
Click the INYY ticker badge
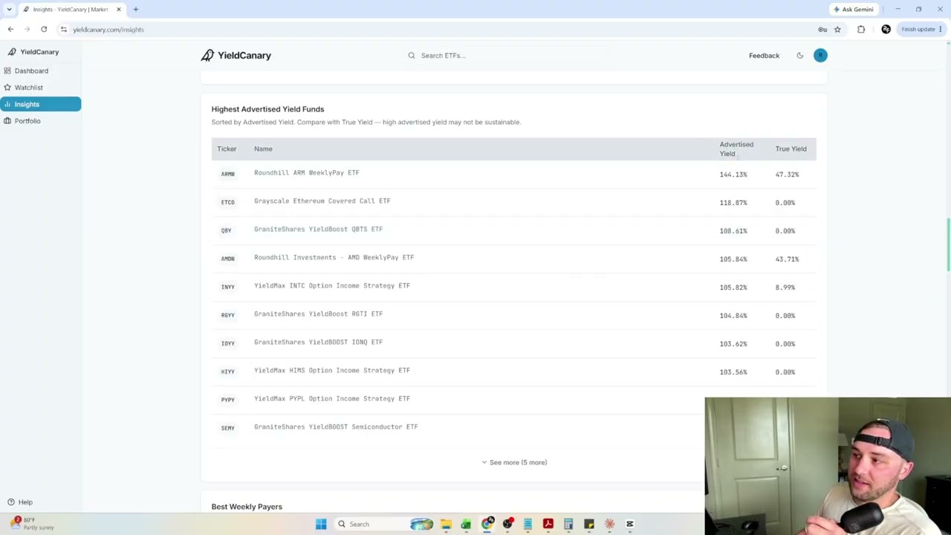[227, 287]
